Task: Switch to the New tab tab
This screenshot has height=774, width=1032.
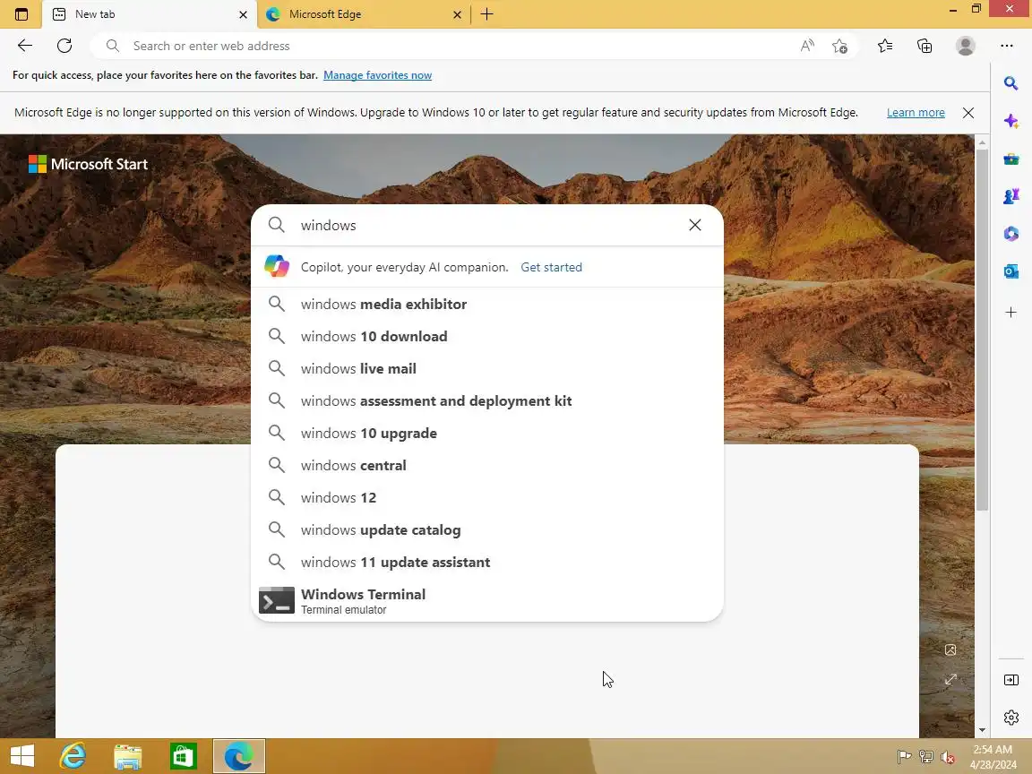Action: coord(150,13)
